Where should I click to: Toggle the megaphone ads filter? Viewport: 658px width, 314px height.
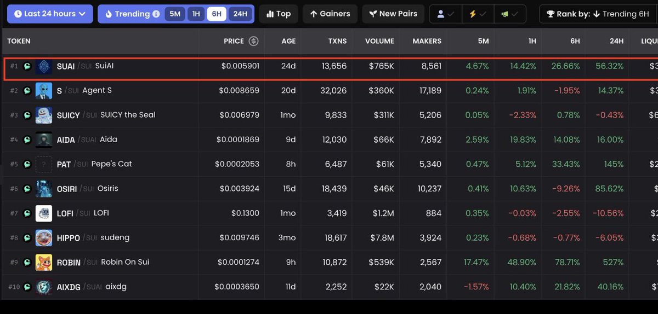(509, 14)
